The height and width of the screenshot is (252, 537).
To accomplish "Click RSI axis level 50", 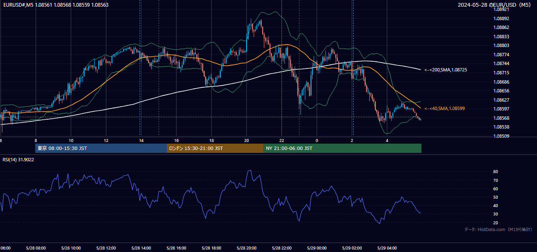I will (495, 197).
